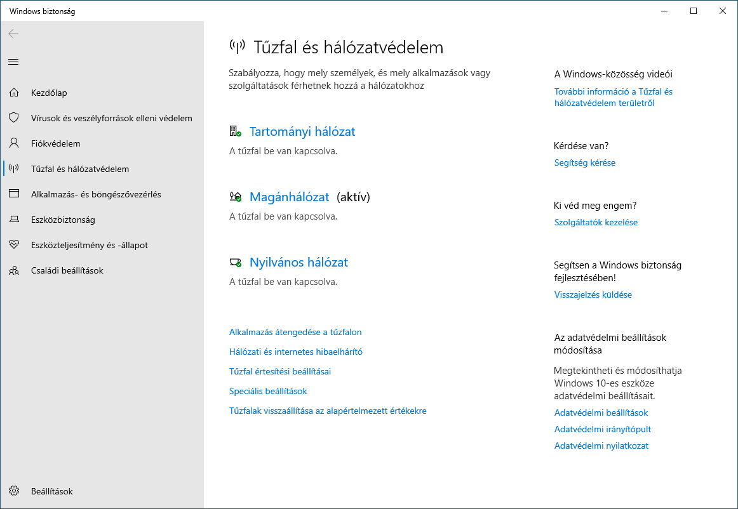Click firewall status text under Tartományi hálózat
Screen dimensions: 738x509
(283, 151)
